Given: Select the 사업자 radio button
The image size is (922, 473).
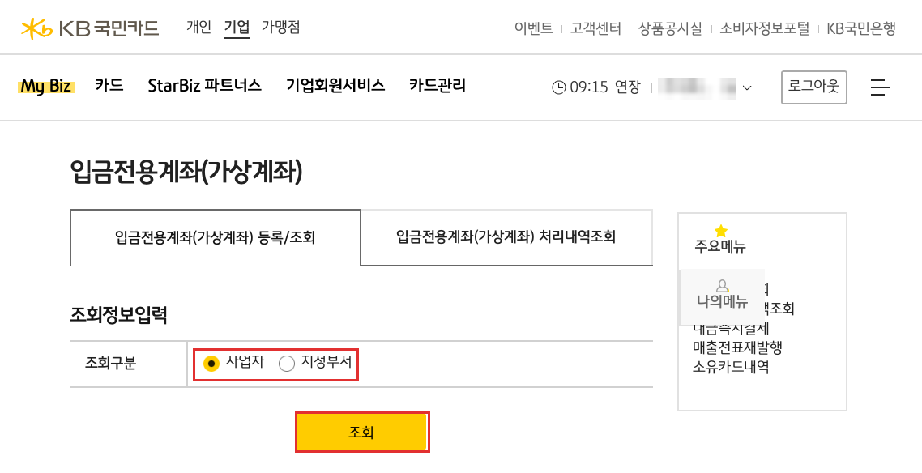Looking at the screenshot, I should tap(211, 364).
